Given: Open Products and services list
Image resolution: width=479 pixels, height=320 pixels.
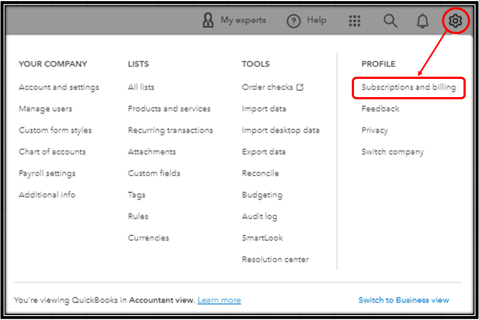Looking at the screenshot, I should pyautogui.click(x=169, y=109).
